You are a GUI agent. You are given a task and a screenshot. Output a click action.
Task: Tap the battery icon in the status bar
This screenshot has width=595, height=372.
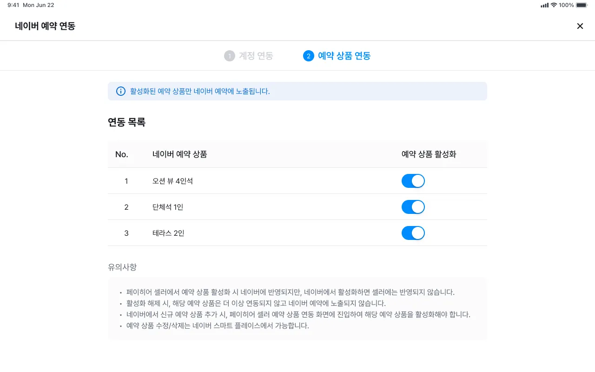(581, 5)
